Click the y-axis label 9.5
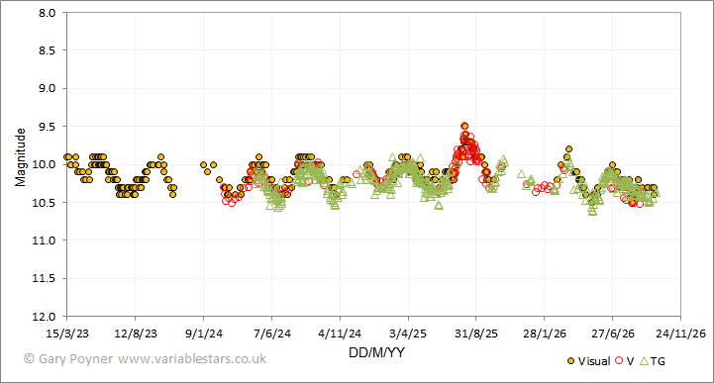This screenshot has width=714, height=383. (47, 127)
